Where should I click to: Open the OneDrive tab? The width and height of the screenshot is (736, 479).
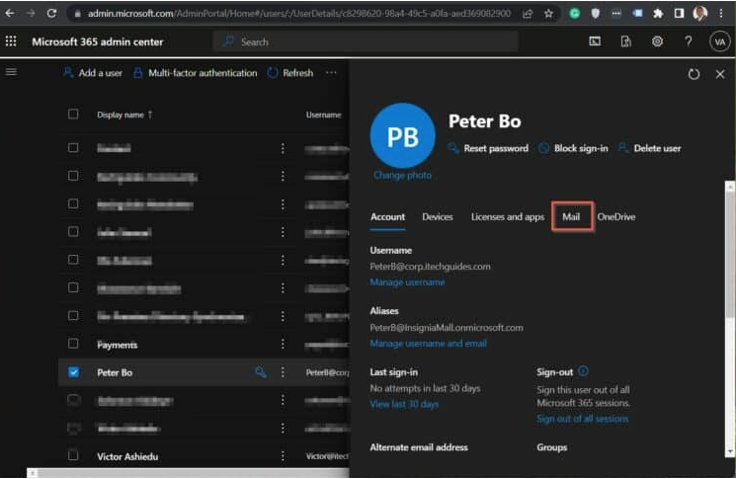616,216
